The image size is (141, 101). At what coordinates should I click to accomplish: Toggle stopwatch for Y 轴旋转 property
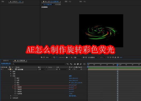click(x=15, y=89)
